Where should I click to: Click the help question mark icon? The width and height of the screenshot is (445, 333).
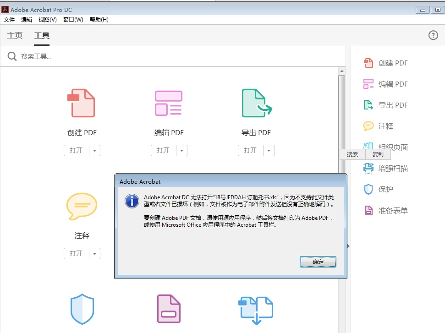(433, 35)
